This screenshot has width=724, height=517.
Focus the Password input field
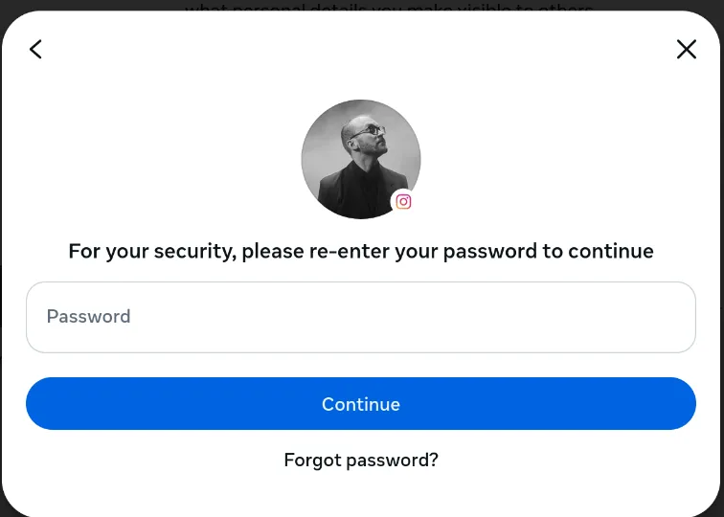click(361, 317)
